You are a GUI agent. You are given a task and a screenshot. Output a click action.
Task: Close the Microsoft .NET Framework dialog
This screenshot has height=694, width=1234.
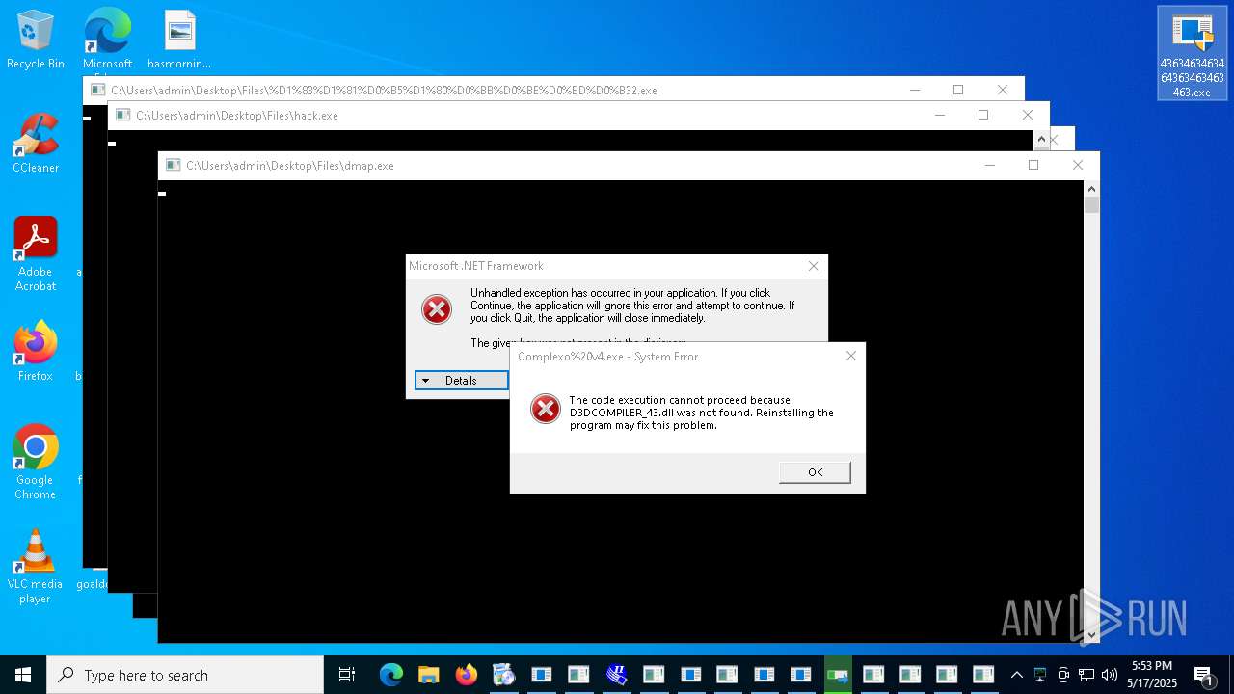[x=814, y=266]
